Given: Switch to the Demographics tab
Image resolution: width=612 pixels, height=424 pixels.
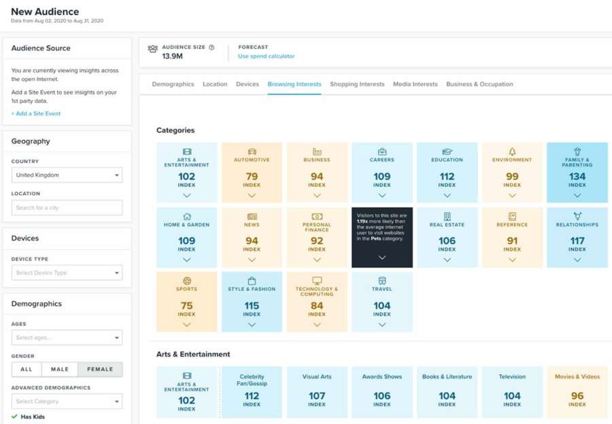Looking at the screenshot, I should tap(173, 84).
